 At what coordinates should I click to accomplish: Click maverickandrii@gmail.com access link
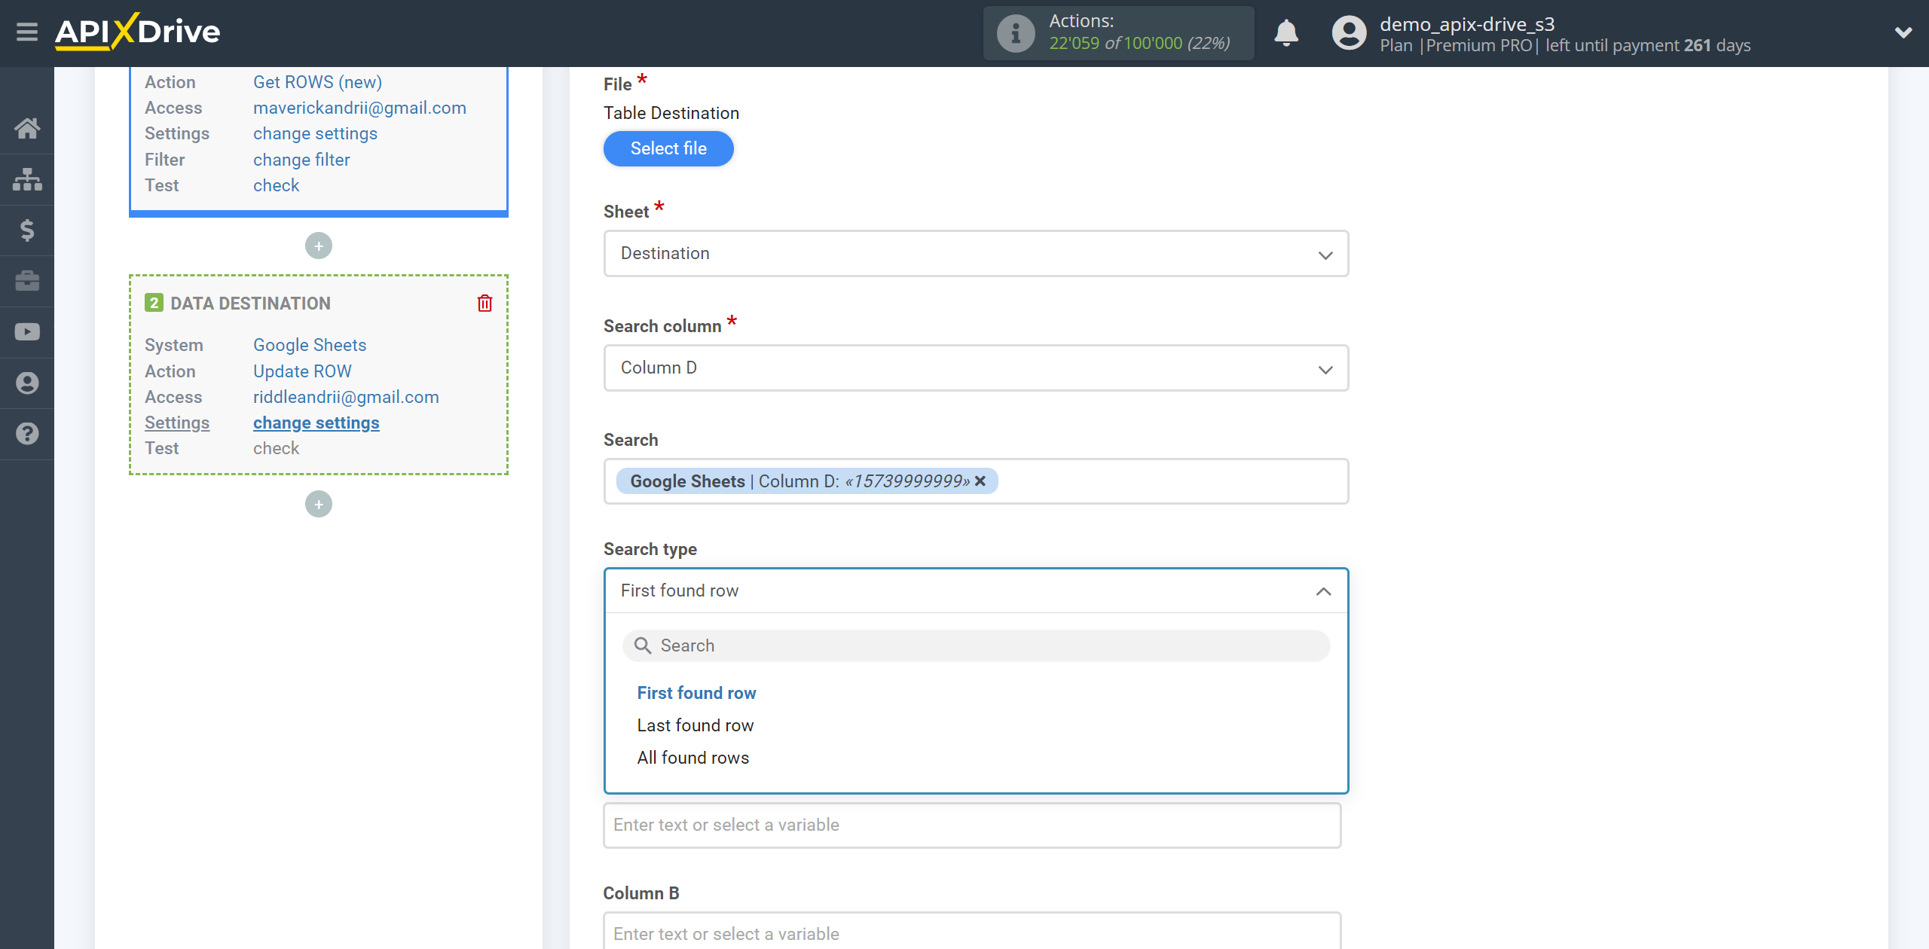tap(359, 108)
